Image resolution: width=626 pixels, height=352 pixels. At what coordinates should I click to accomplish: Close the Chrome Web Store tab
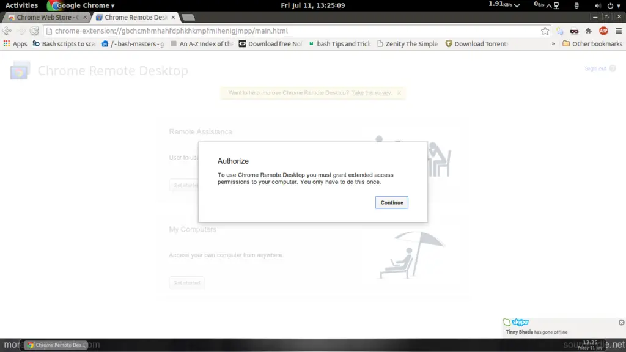click(85, 18)
